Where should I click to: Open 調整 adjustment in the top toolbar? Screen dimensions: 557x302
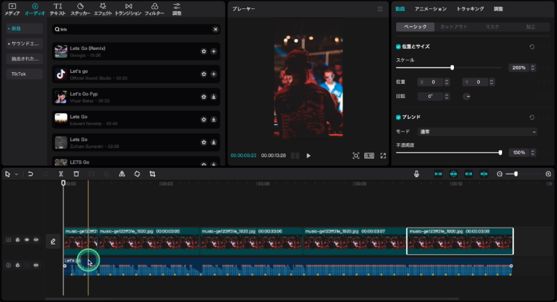coord(177,9)
